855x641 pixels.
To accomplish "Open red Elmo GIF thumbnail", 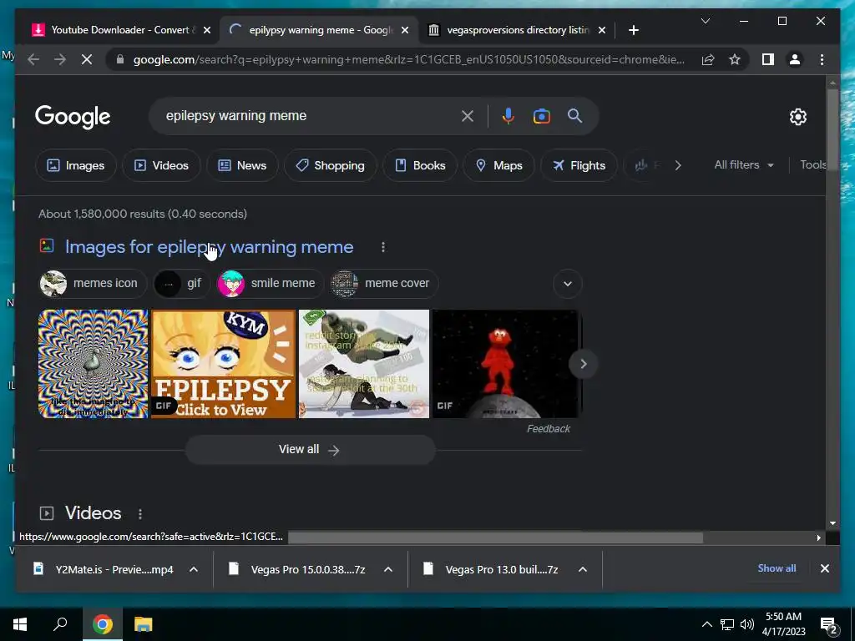I will tap(505, 364).
